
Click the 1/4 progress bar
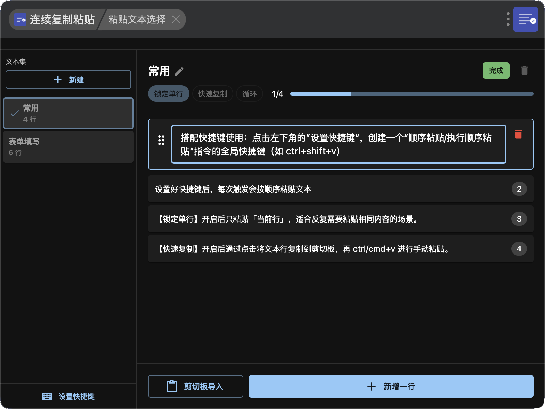412,94
